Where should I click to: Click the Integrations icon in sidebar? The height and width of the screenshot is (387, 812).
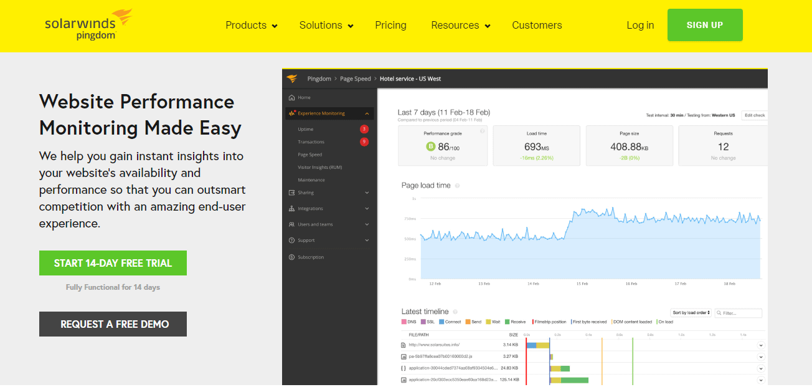tap(291, 209)
